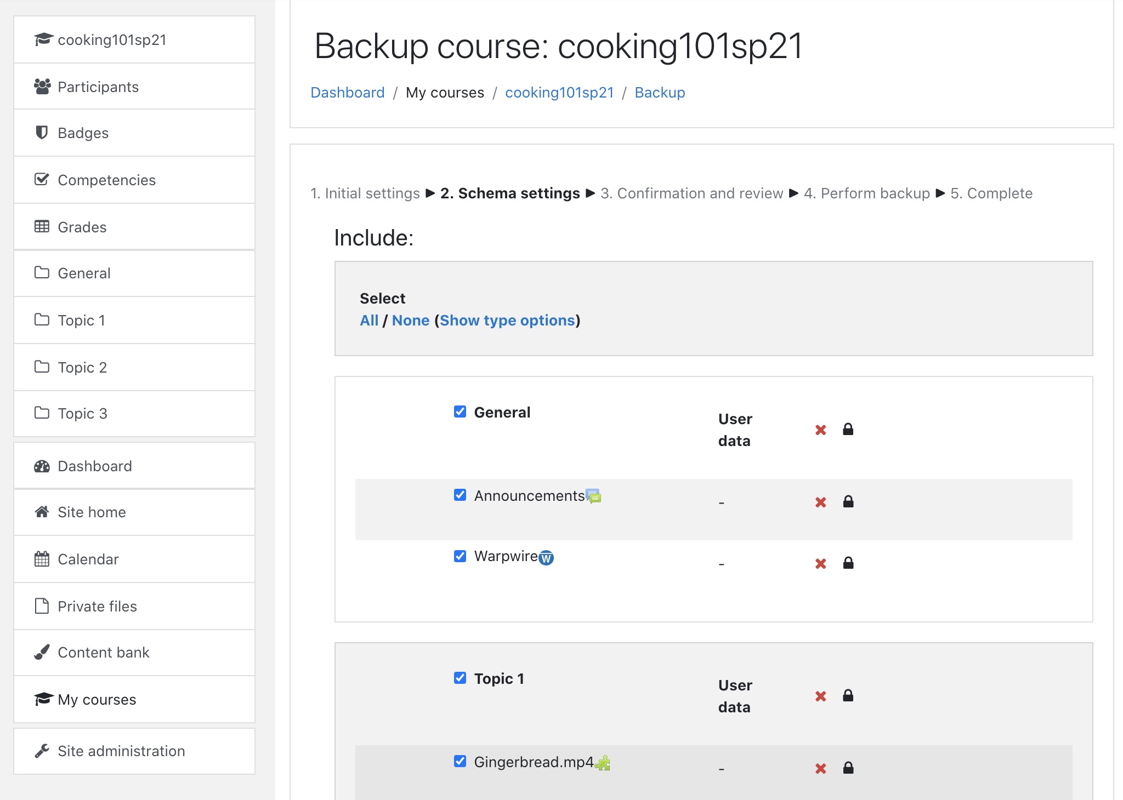The width and height of the screenshot is (1123, 800).
Task: Click the Warpwire W activity icon
Action: tap(546, 558)
